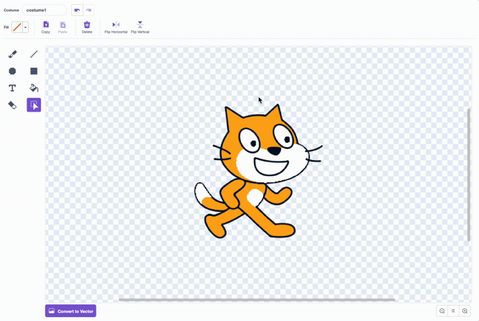Flip the costume horizontally
The height and width of the screenshot is (321, 479).
click(116, 26)
